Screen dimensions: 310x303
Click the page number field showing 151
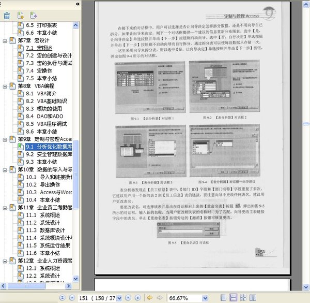pos(98,298)
